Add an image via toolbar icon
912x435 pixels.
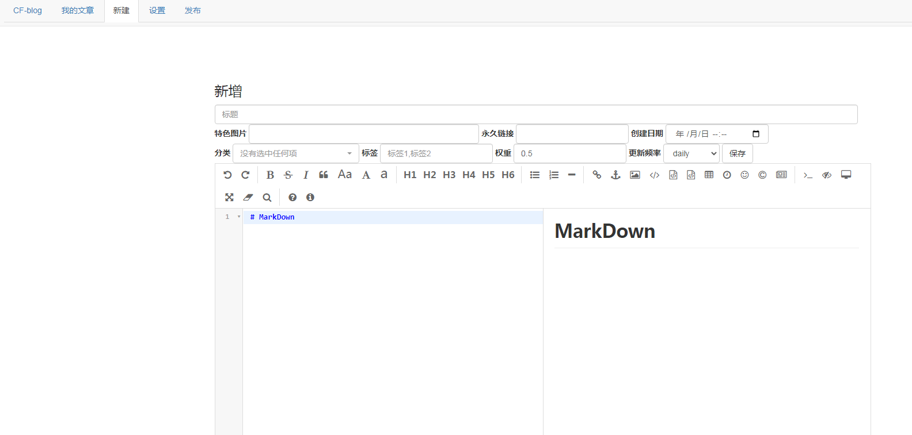pos(634,175)
